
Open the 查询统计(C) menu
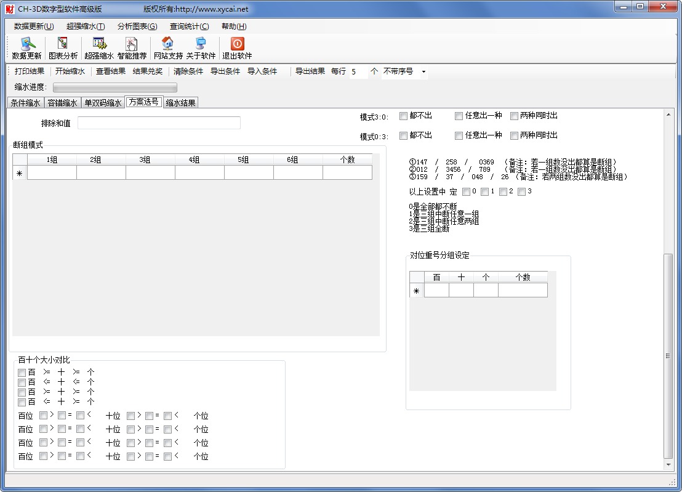(188, 26)
